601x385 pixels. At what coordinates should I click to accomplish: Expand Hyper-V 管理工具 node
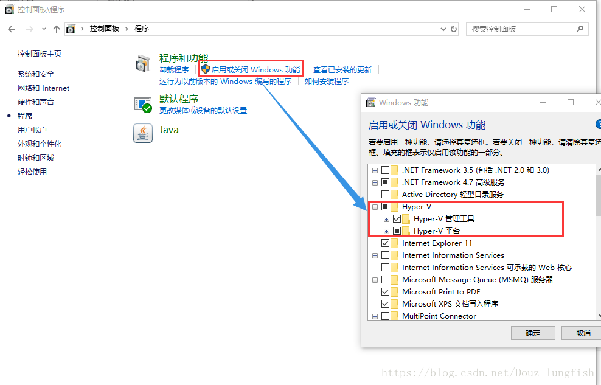[x=386, y=219]
